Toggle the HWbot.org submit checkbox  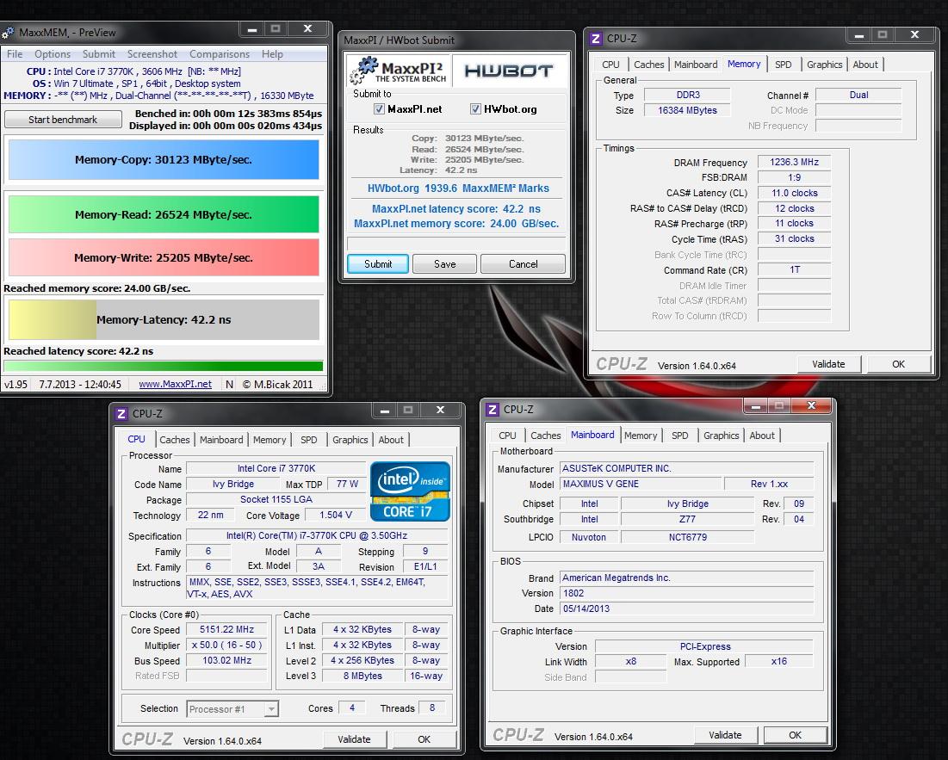point(475,109)
